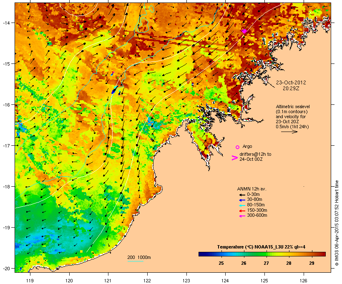Screen dimensions: 342x284
Task: Click the temperature color bar
Action: click(x=262, y=254)
